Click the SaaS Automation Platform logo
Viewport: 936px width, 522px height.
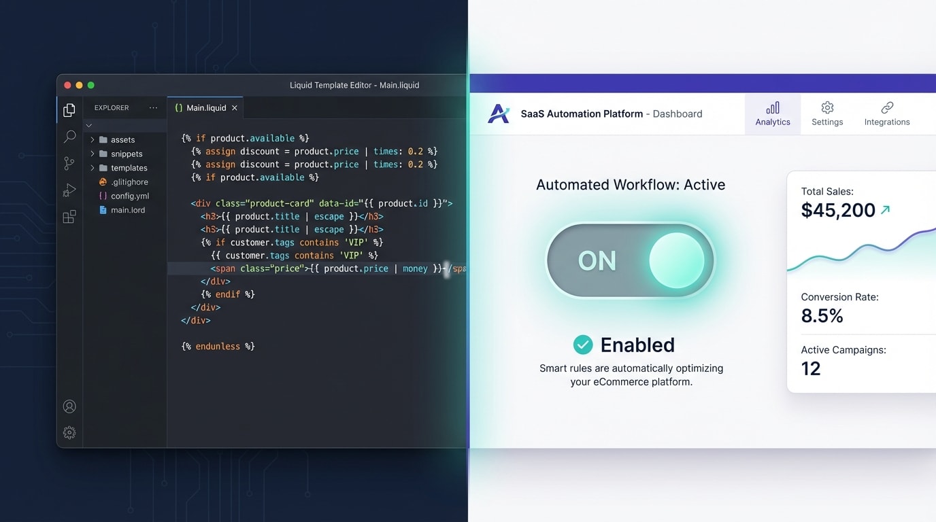[x=499, y=114]
